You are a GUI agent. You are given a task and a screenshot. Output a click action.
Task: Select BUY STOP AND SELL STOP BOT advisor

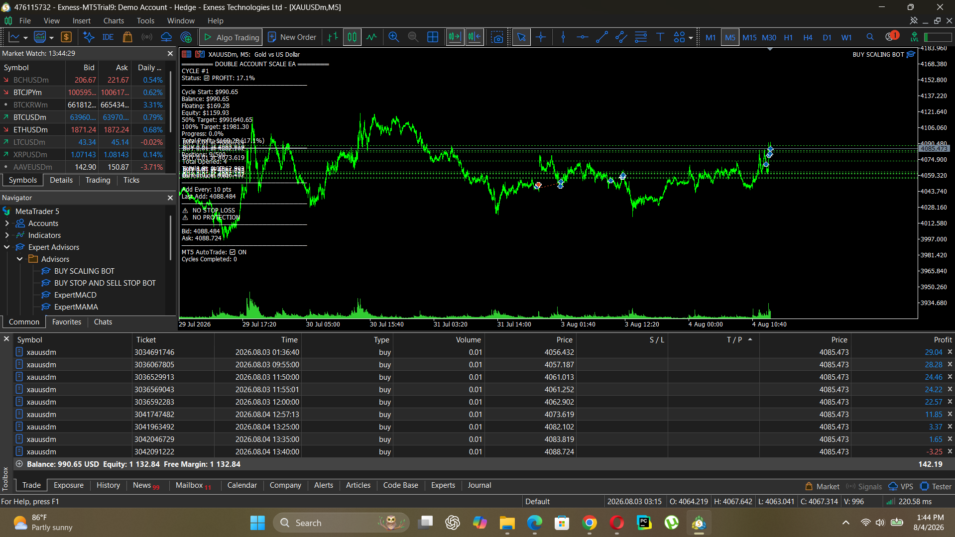click(x=105, y=283)
